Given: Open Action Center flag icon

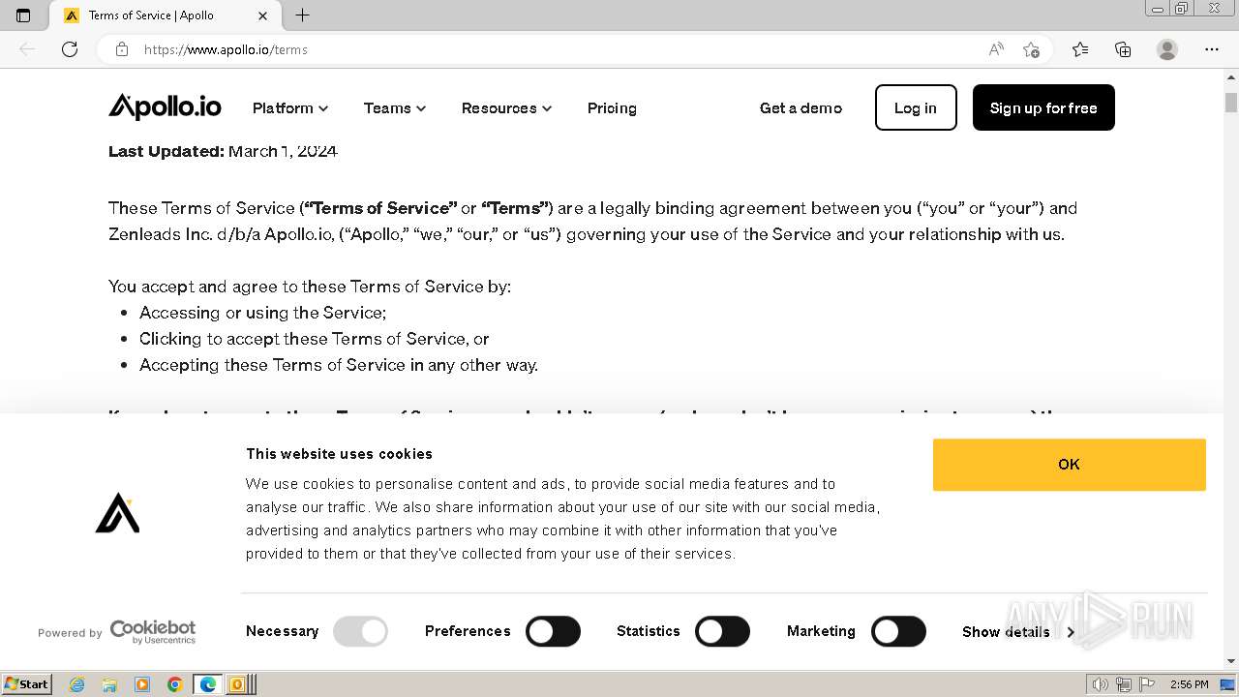Looking at the screenshot, I should coord(1146,684).
